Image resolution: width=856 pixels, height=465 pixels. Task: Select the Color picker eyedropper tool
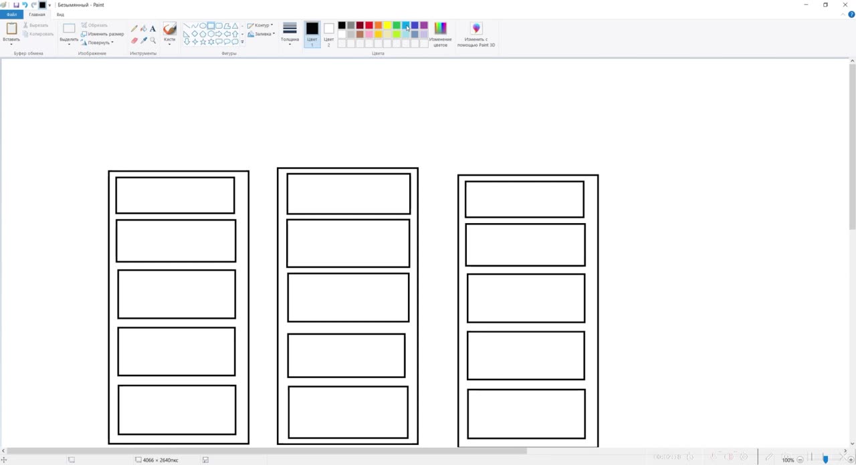pos(144,40)
